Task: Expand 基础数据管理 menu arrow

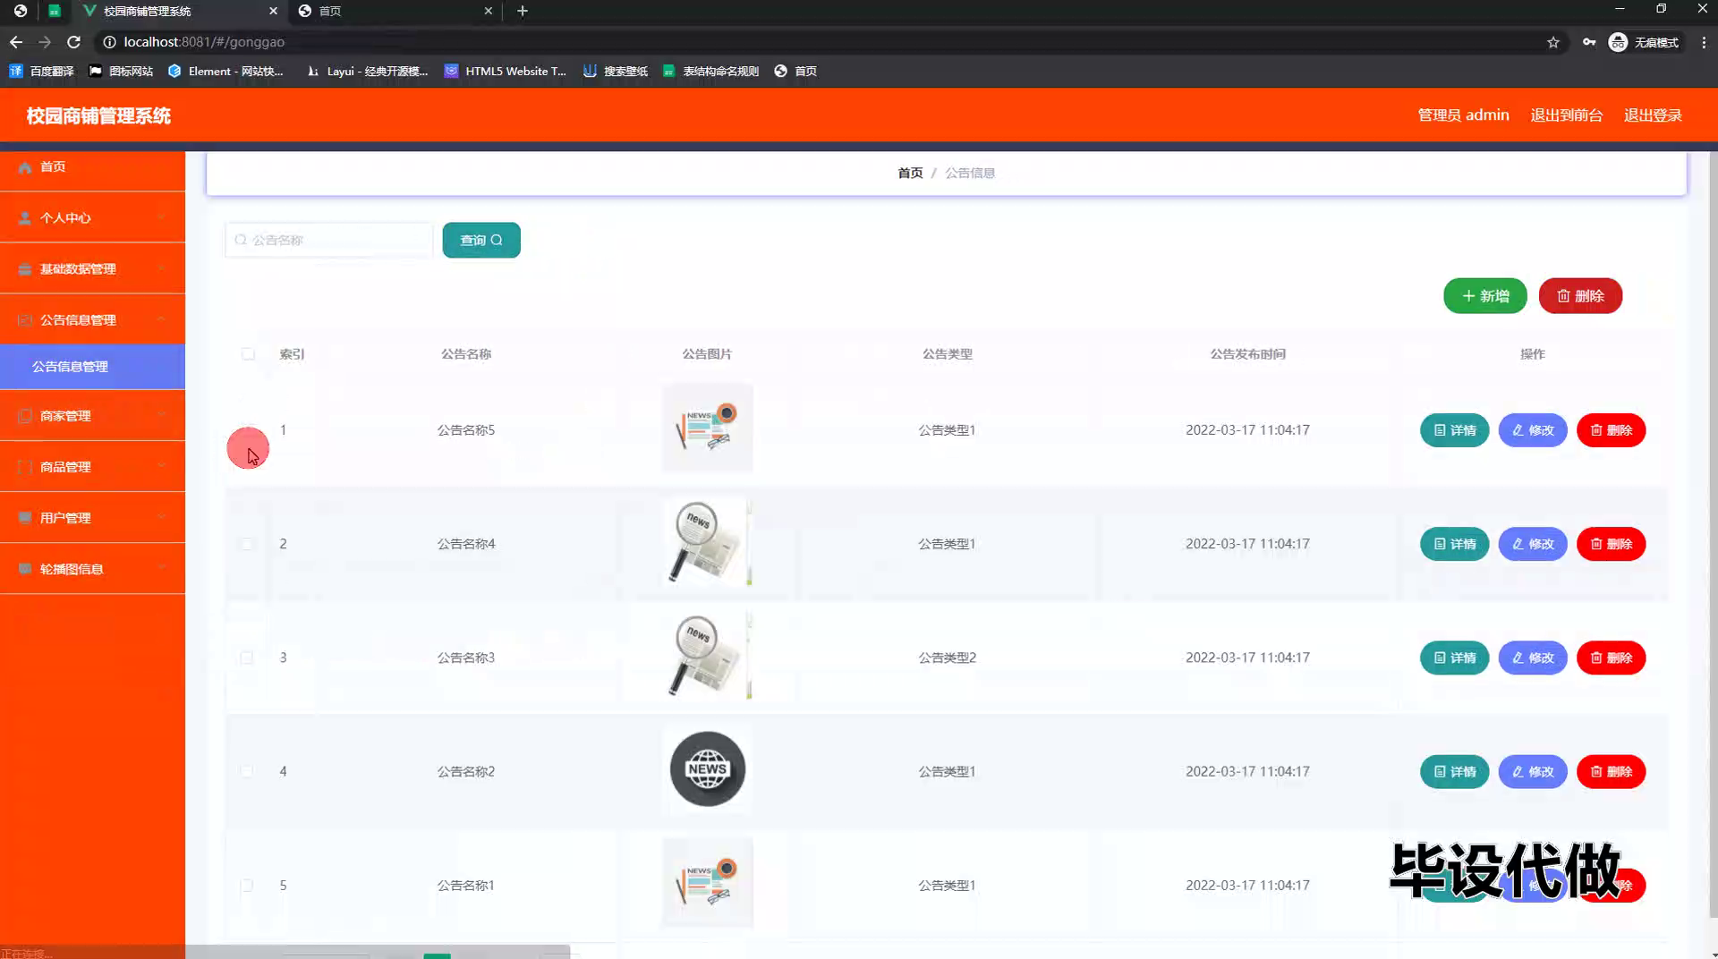Action: [x=161, y=269]
